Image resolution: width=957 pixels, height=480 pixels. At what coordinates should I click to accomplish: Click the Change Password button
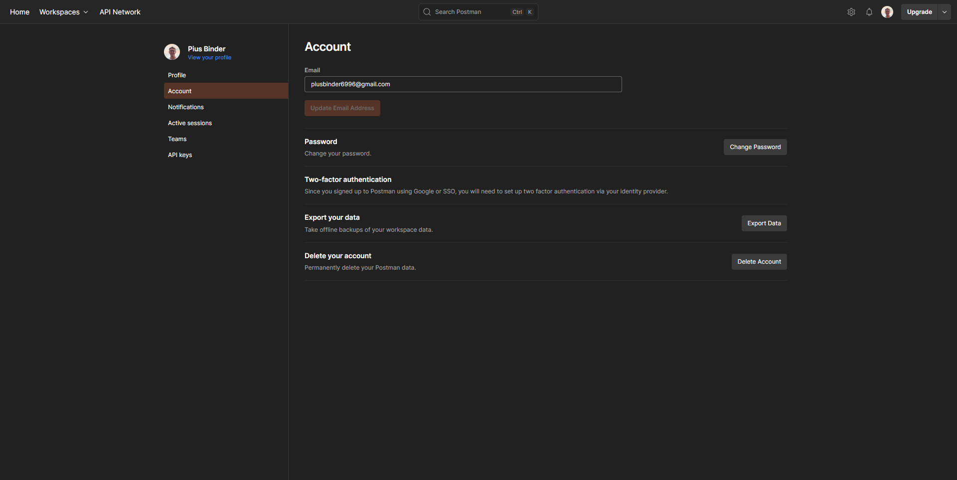755,147
